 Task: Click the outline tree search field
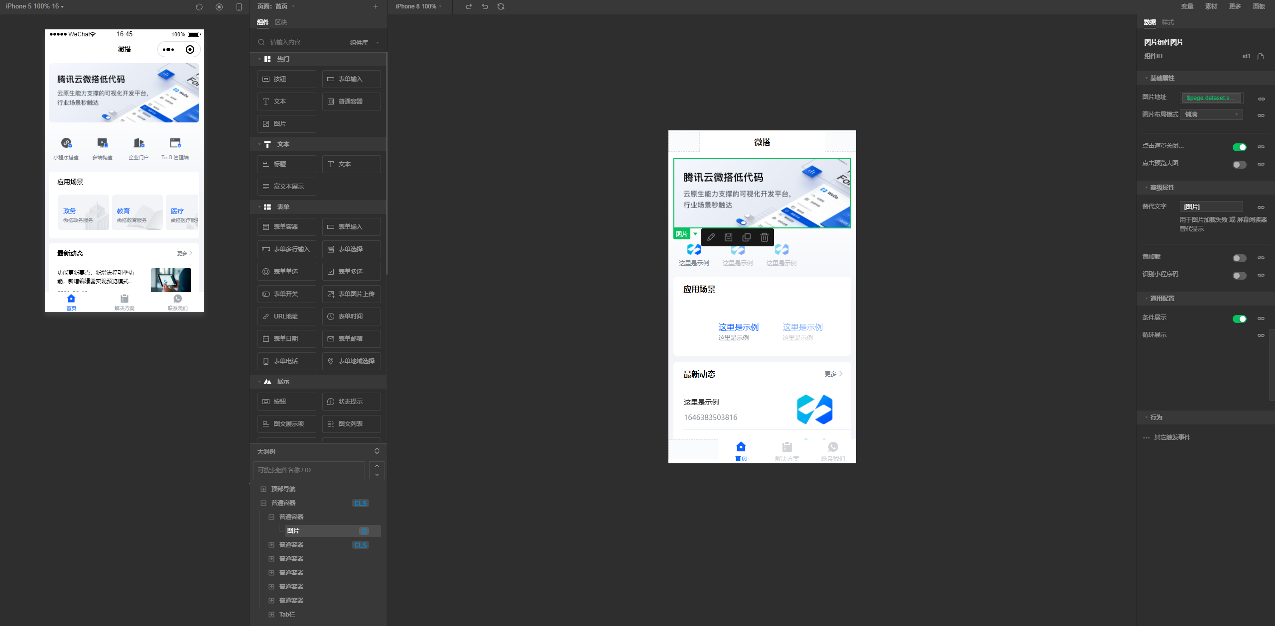(309, 470)
